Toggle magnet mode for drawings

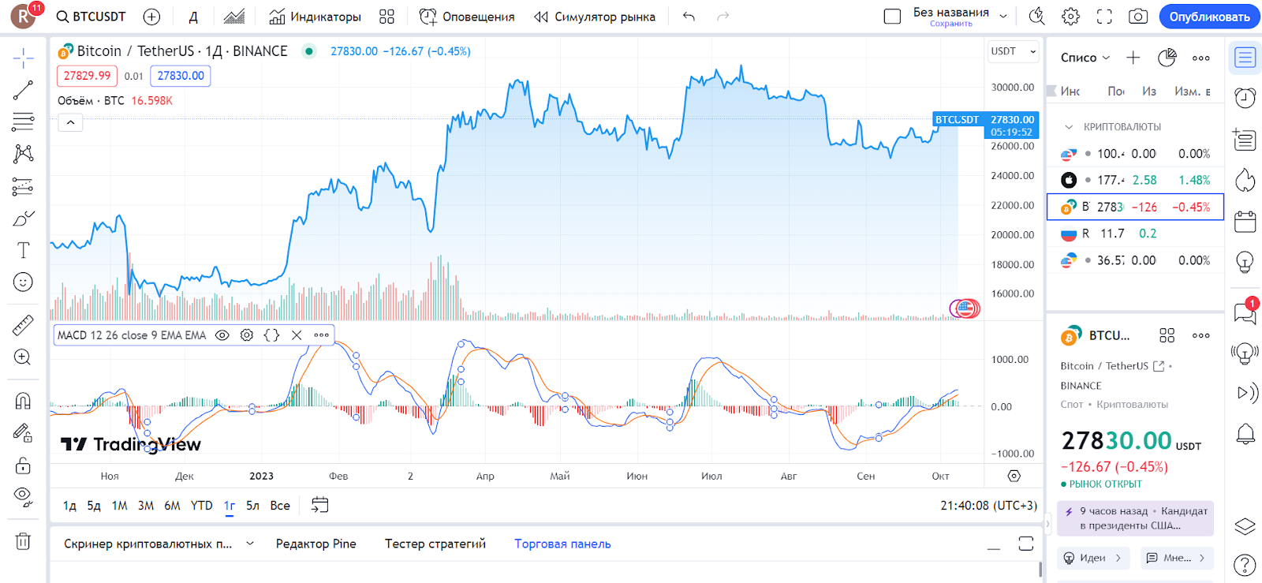[23, 401]
